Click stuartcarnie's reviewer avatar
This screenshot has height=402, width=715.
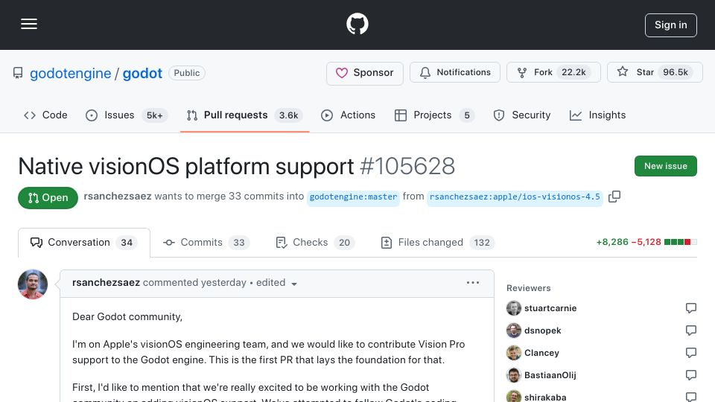[x=513, y=308]
